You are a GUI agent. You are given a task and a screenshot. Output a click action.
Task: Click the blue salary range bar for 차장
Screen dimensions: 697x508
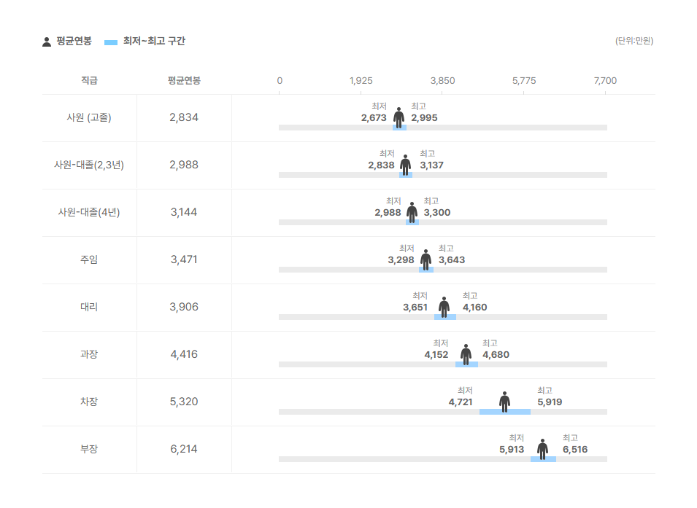click(x=504, y=412)
